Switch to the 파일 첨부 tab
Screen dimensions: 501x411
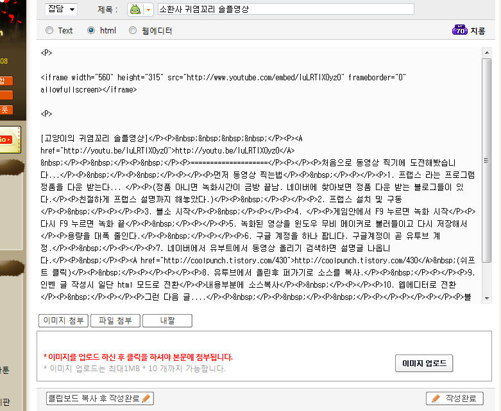click(x=114, y=320)
